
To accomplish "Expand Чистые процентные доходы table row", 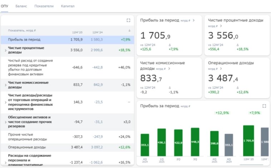I will 5,50.
